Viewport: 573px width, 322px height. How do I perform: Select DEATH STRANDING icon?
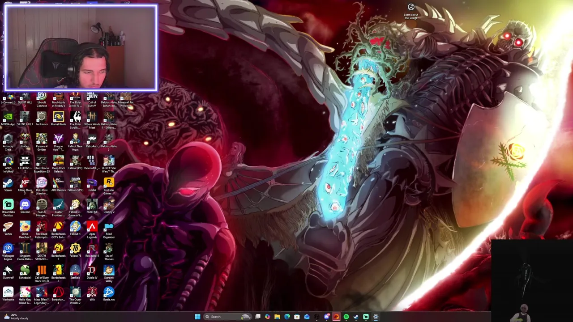42,252
